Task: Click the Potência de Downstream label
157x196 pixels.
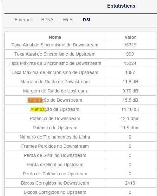Action: point(55,118)
